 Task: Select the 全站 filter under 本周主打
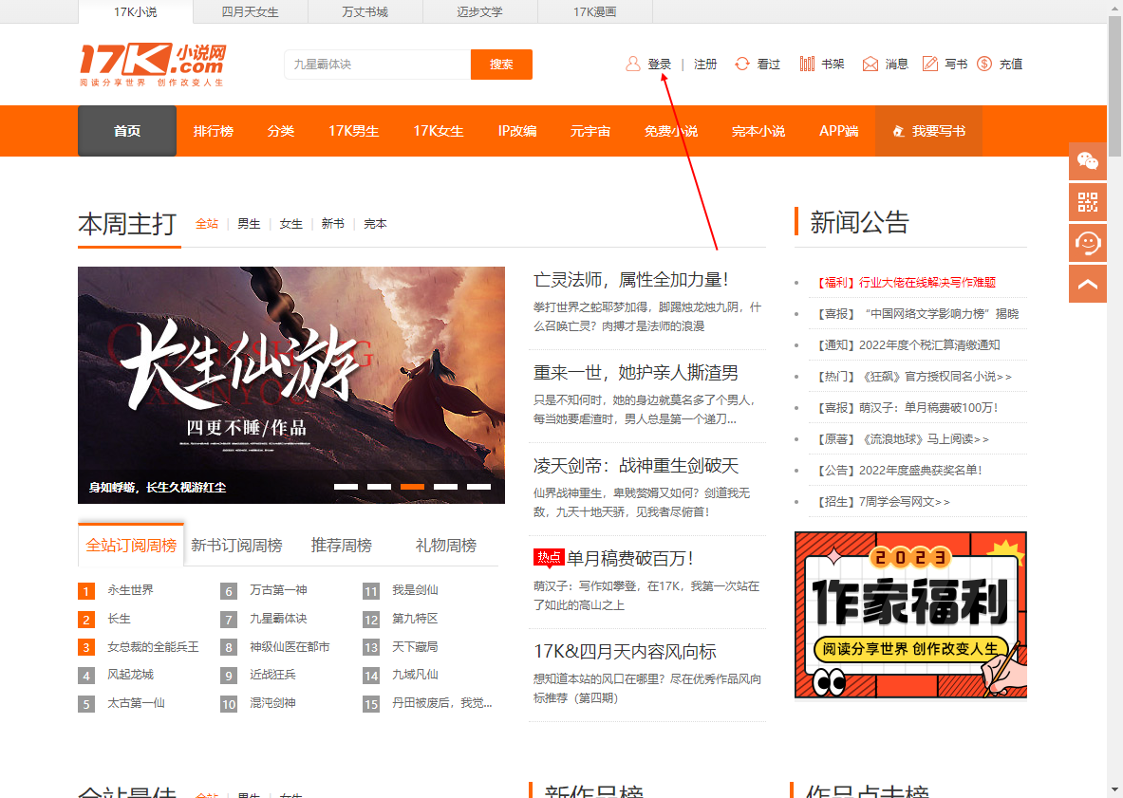coord(206,224)
